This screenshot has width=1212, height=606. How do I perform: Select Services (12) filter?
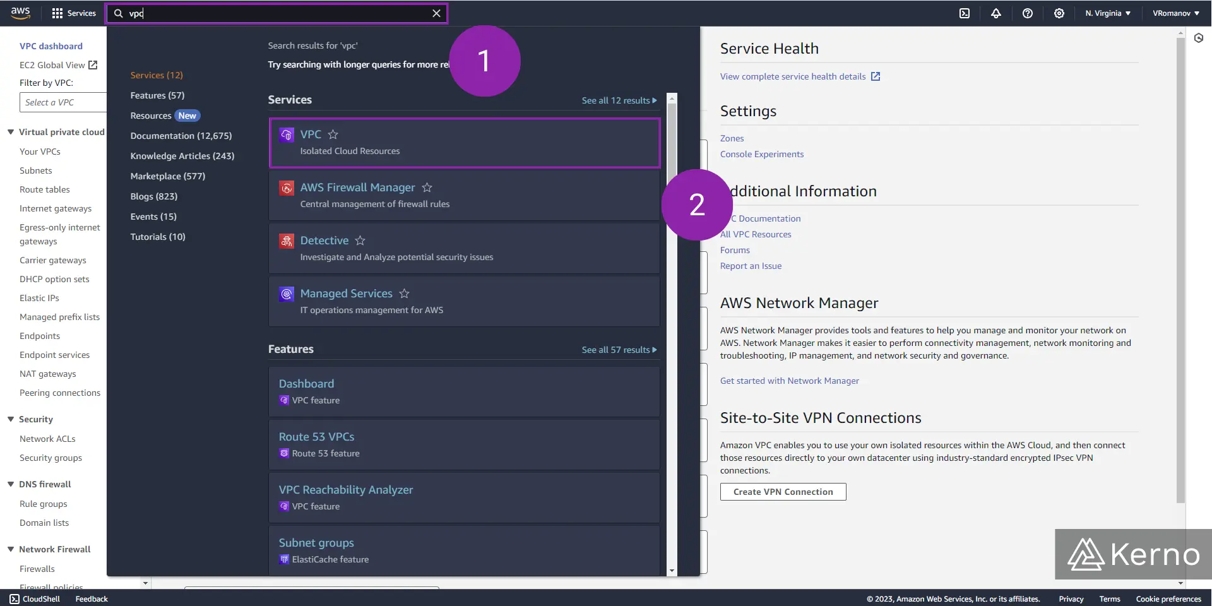[157, 75]
